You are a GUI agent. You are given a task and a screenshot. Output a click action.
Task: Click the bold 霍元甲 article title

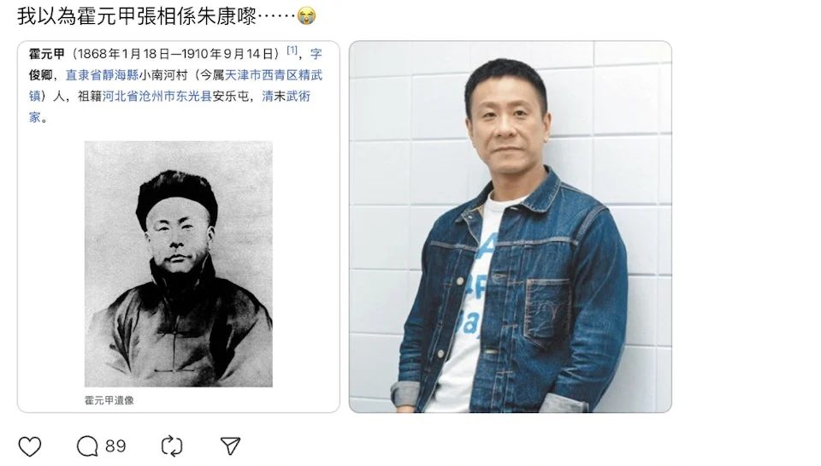click(46, 54)
